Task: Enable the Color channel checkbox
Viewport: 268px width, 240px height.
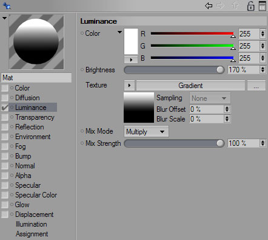Action: coord(5,88)
